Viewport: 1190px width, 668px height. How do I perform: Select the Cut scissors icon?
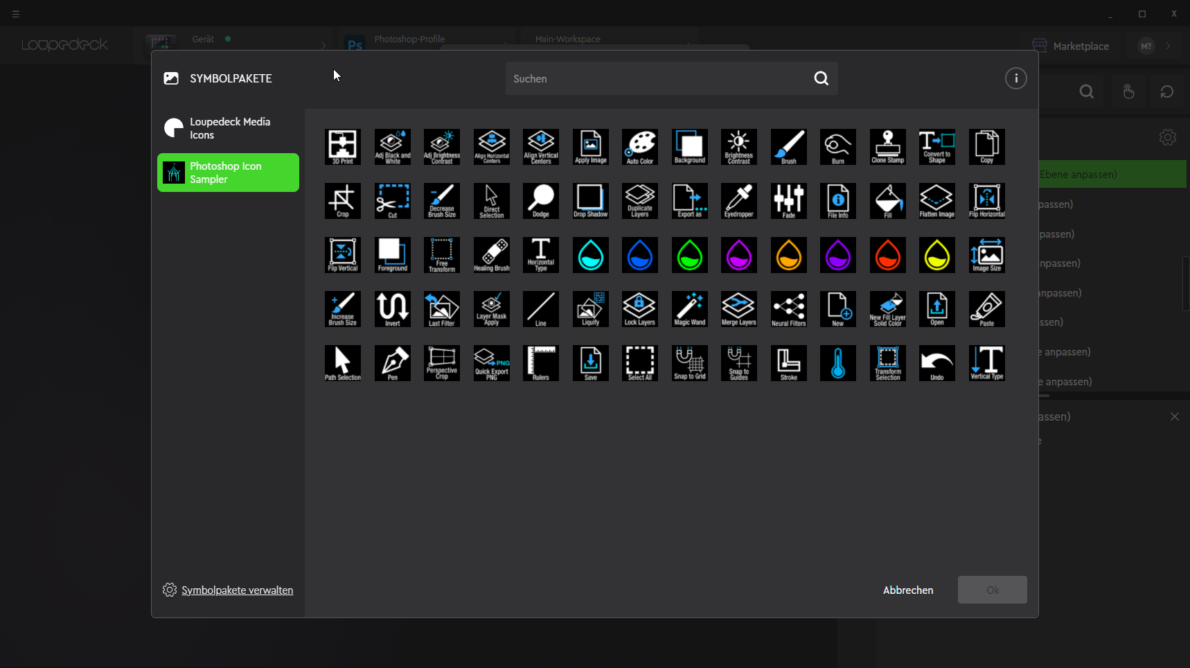393,201
